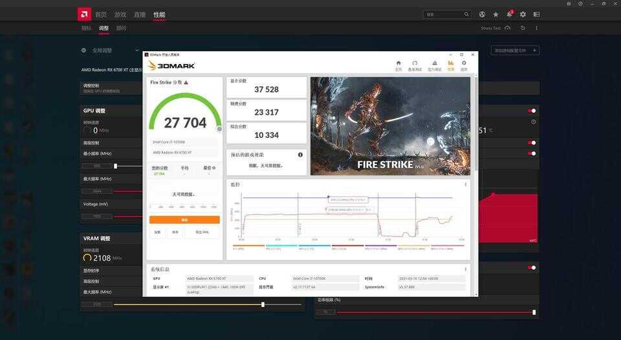Switch to the 指标 (Metrics) sub-tab
The image size is (621, 340).
tap(86, 28)
